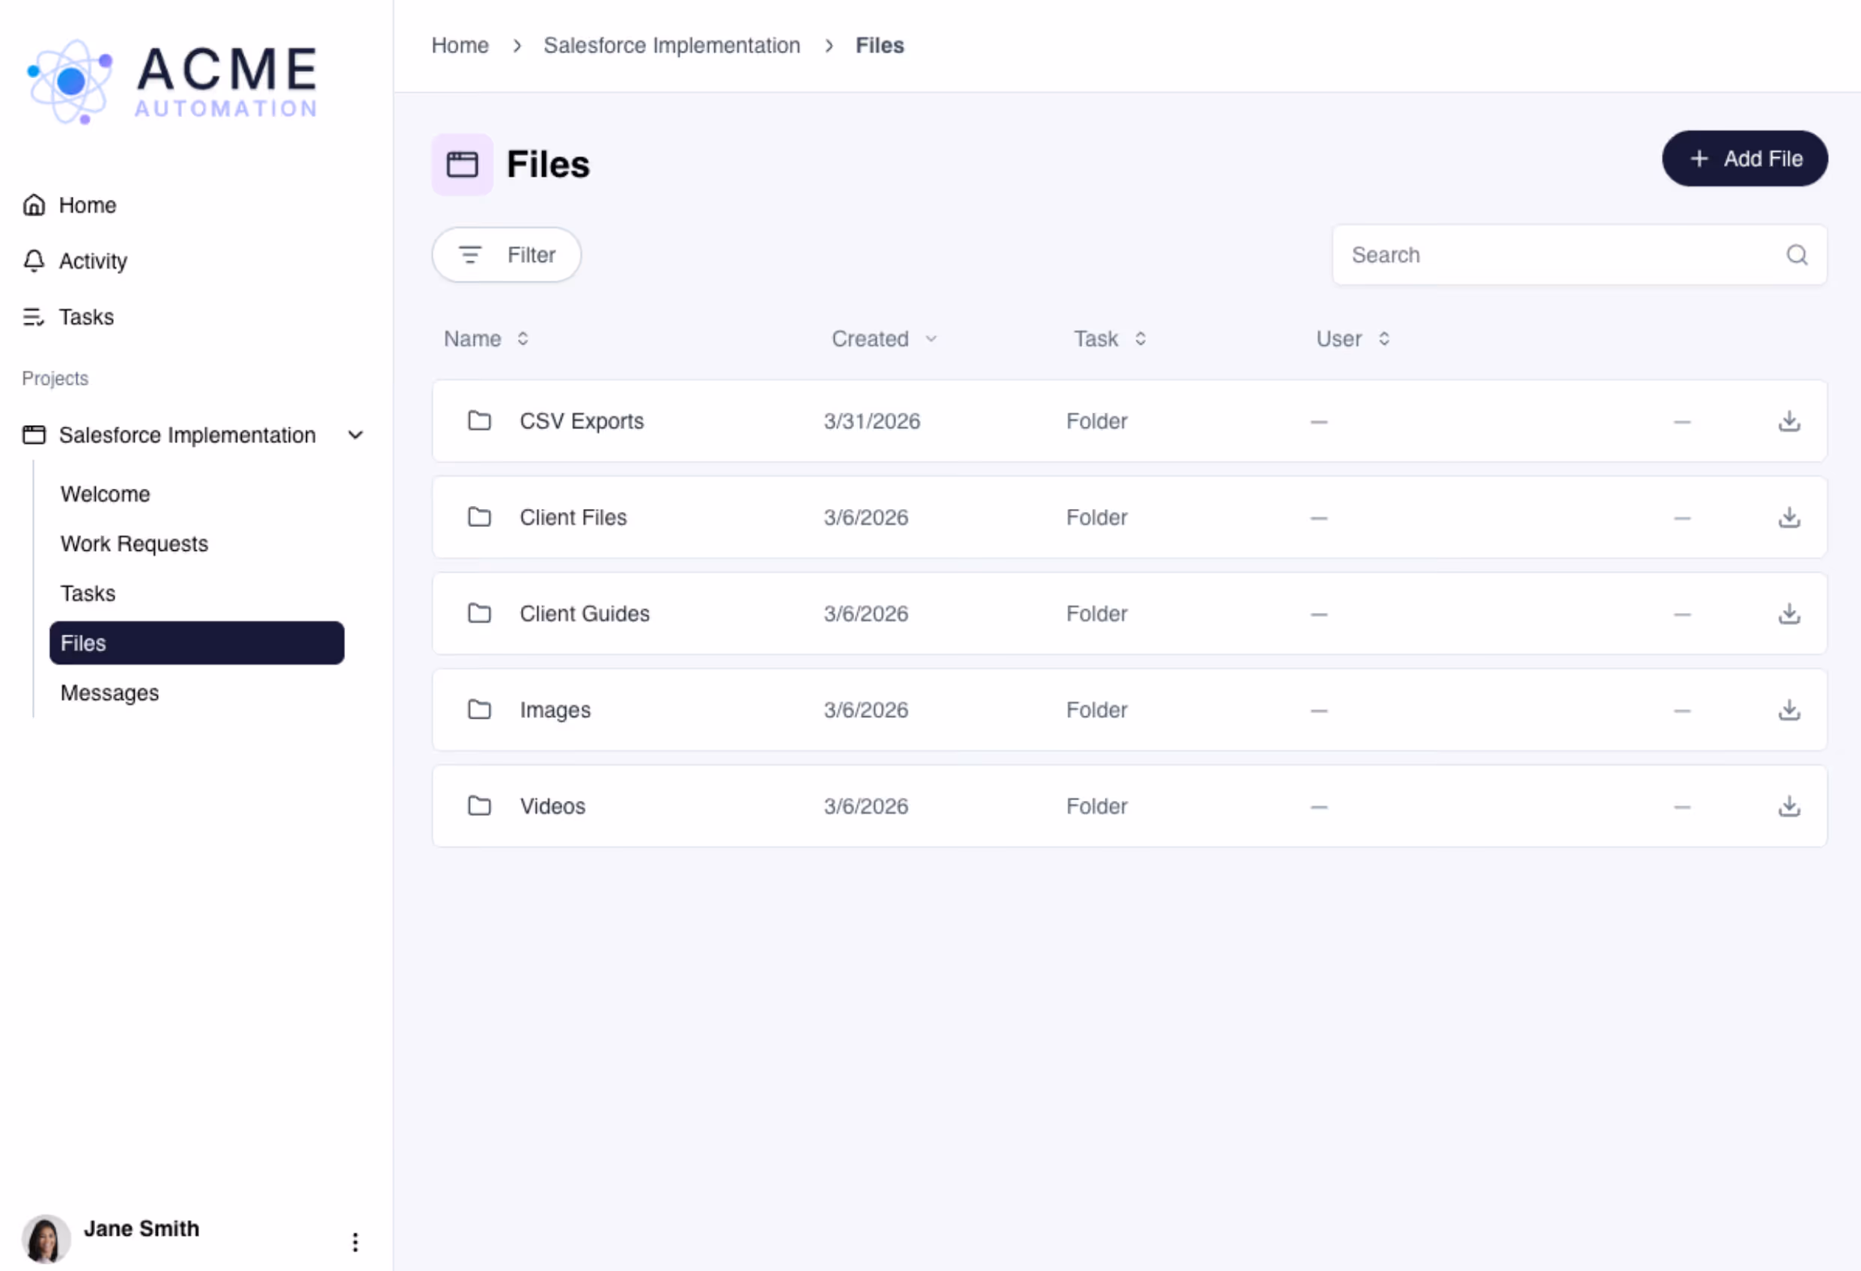Image resolution: width=1861 pixels, height=1271 pixels.
Task: Open the Filter options
Action: (506, 254)
